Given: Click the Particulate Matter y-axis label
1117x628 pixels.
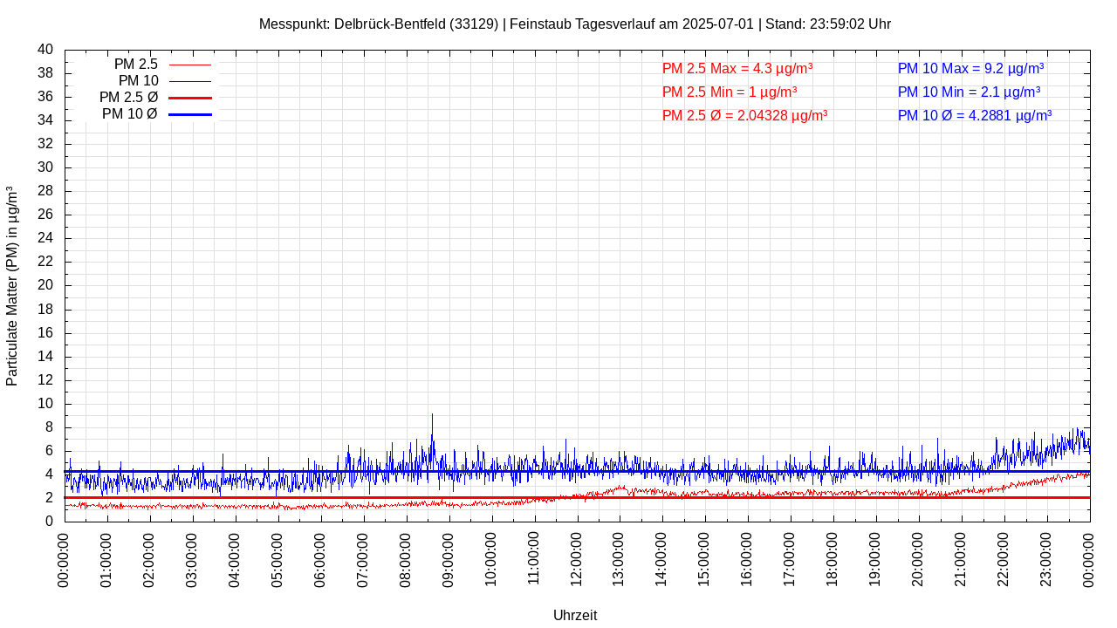Looking at the screenshot, I should (12, 285).
